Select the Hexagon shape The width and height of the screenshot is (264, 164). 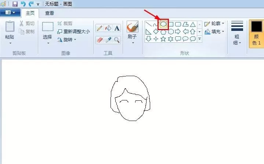171,32
